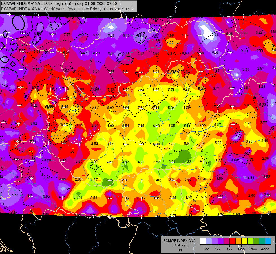Click the WindShear 0-1km title line
Screen dimensions: 276x254
pyautogui.click(x=68, y=9)
